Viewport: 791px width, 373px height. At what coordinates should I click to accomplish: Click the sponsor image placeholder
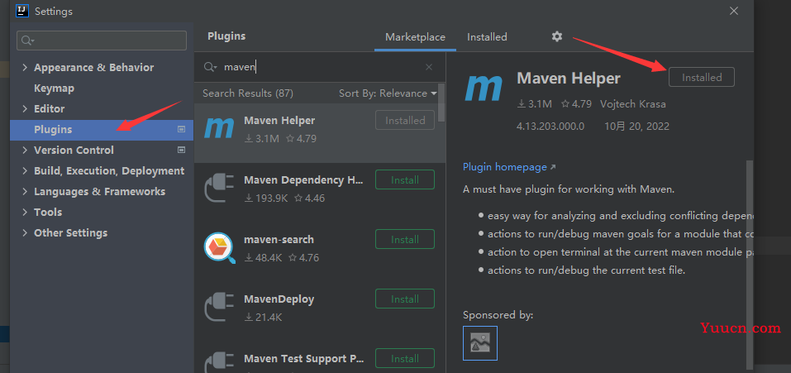coord(479,342)
